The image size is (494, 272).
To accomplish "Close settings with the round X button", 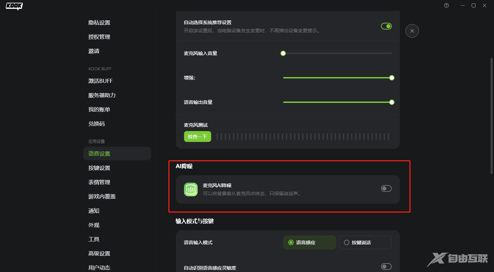I will [412, 31].
